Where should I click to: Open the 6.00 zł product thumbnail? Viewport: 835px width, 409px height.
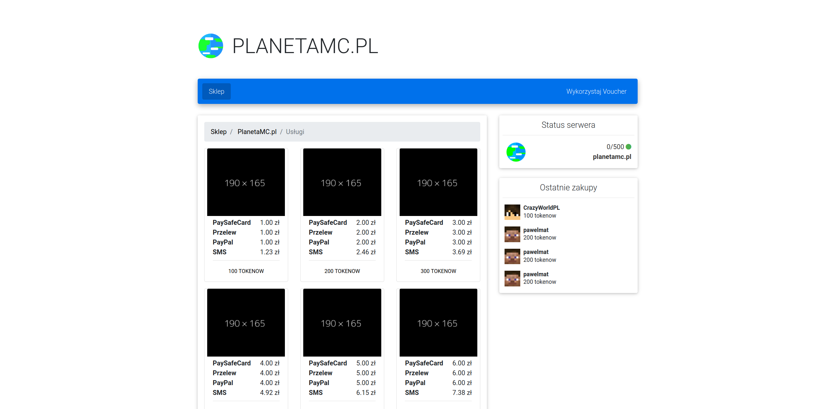point(438,322)
